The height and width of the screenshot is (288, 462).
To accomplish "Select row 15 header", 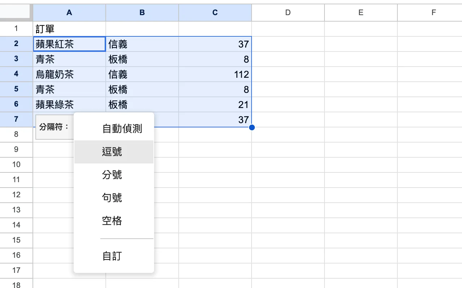I will (x=16, y=240).
